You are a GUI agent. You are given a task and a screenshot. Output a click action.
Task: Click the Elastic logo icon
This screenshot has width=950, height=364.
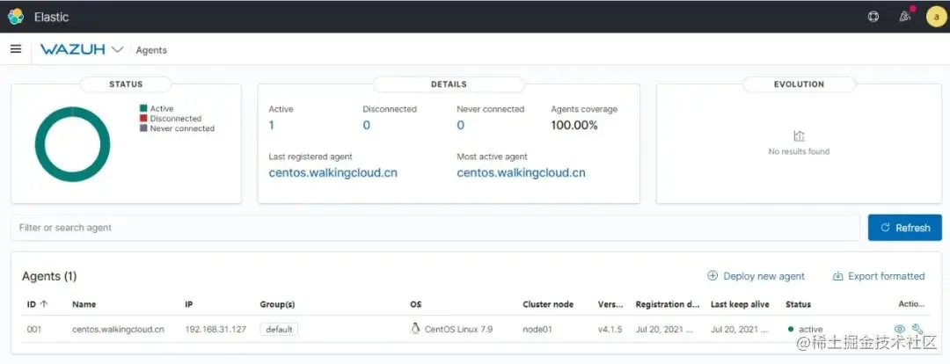[x=15, y=17]
